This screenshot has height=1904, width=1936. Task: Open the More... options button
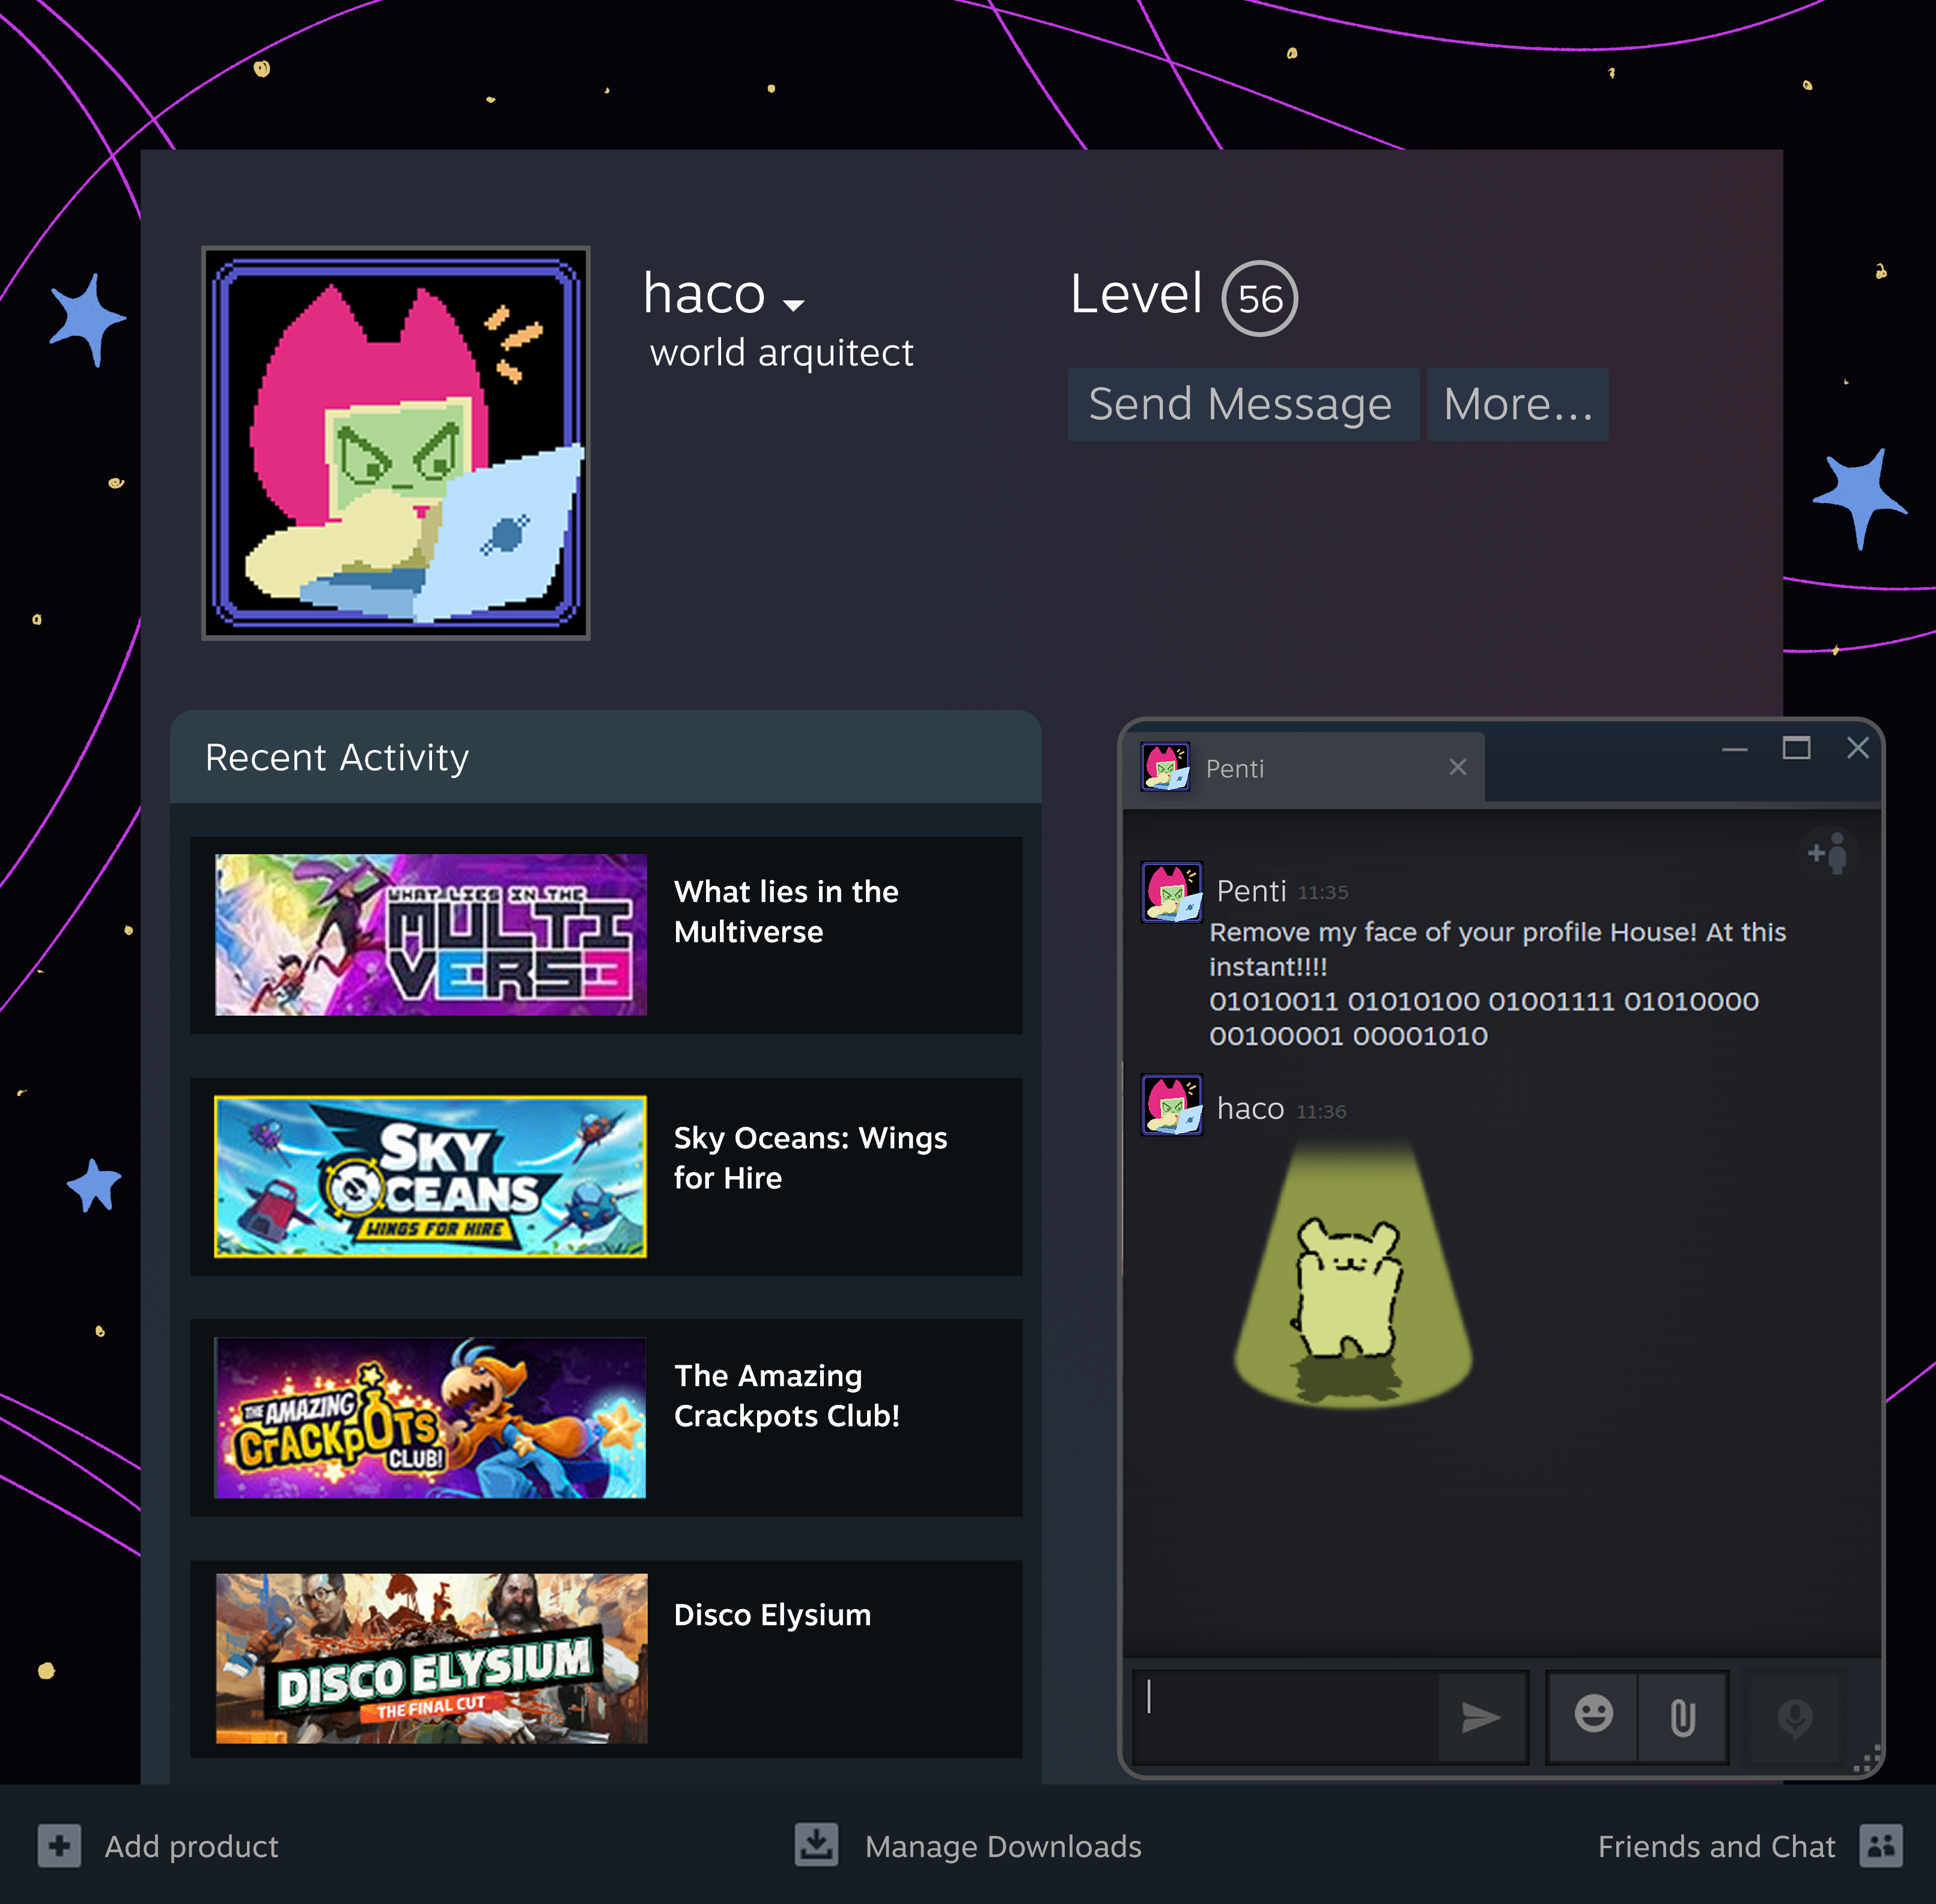1517,404
